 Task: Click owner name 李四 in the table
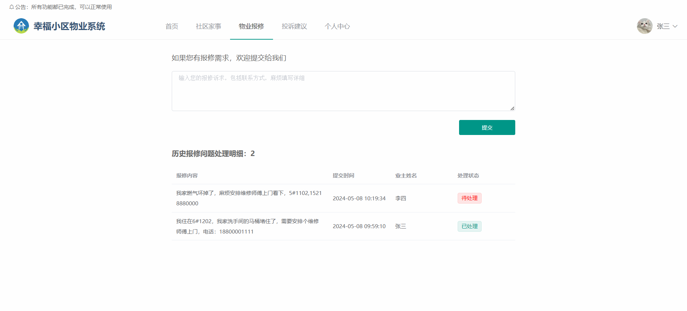point(401,199)
